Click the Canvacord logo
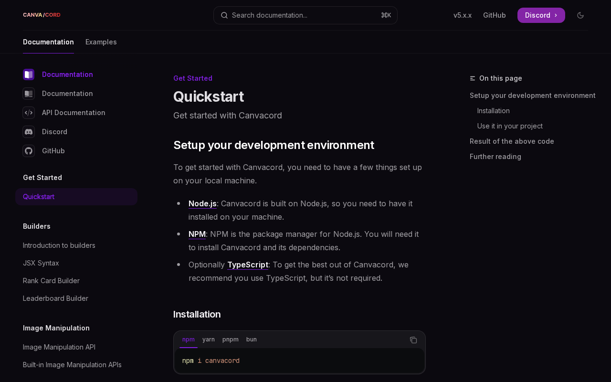Viewport: 611px width, 382px height. (42, 15)
